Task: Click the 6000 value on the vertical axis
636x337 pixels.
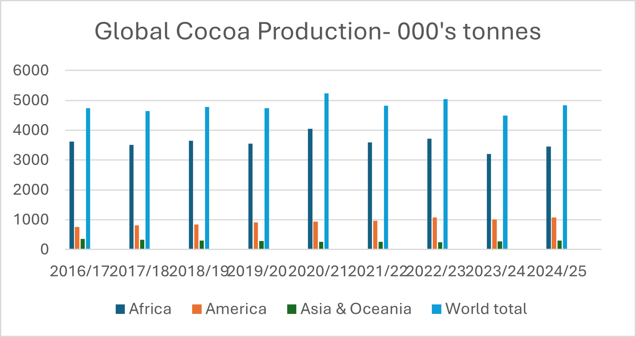Action: point(31,70)
